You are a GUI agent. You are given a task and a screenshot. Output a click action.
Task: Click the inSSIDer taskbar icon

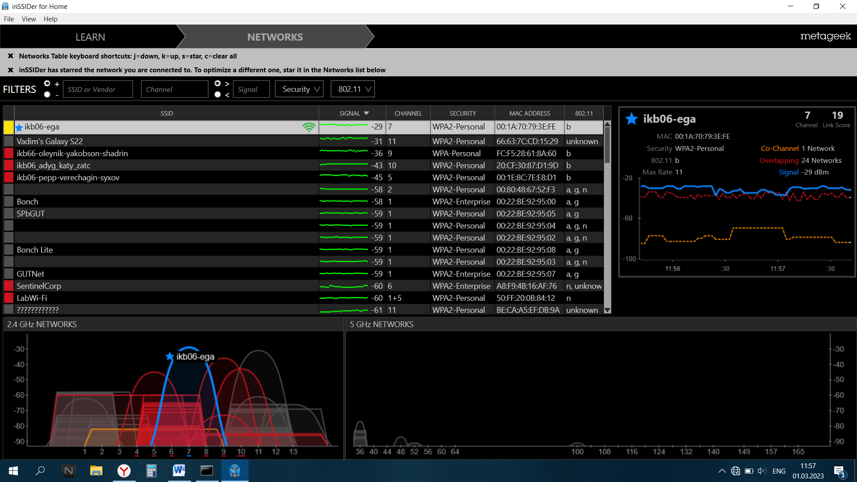click(x=235, y=471)
